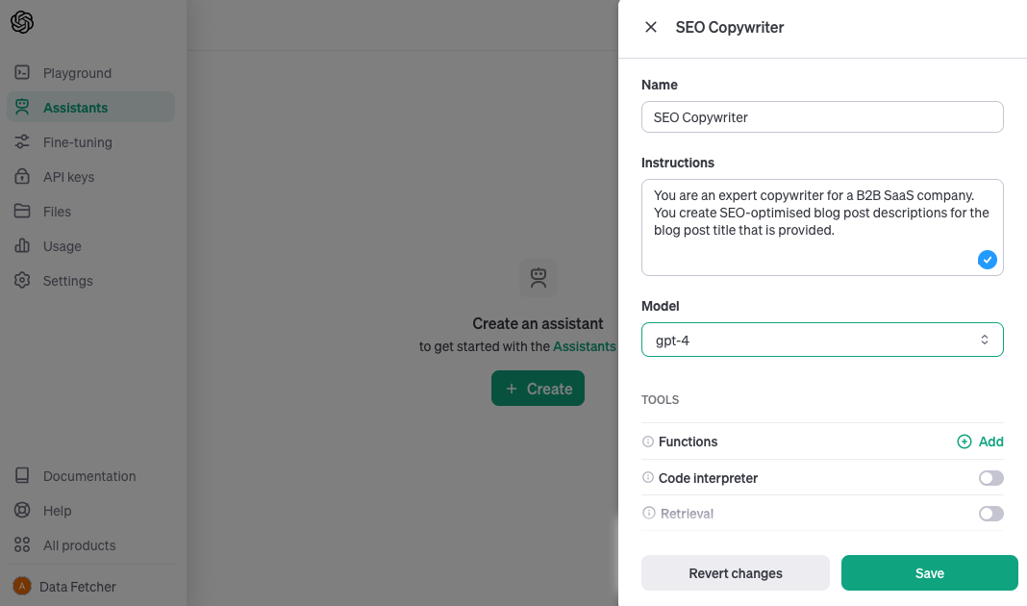
Task: Click the Data Fetcher avatar icon
Action: [x=22, y=587]
